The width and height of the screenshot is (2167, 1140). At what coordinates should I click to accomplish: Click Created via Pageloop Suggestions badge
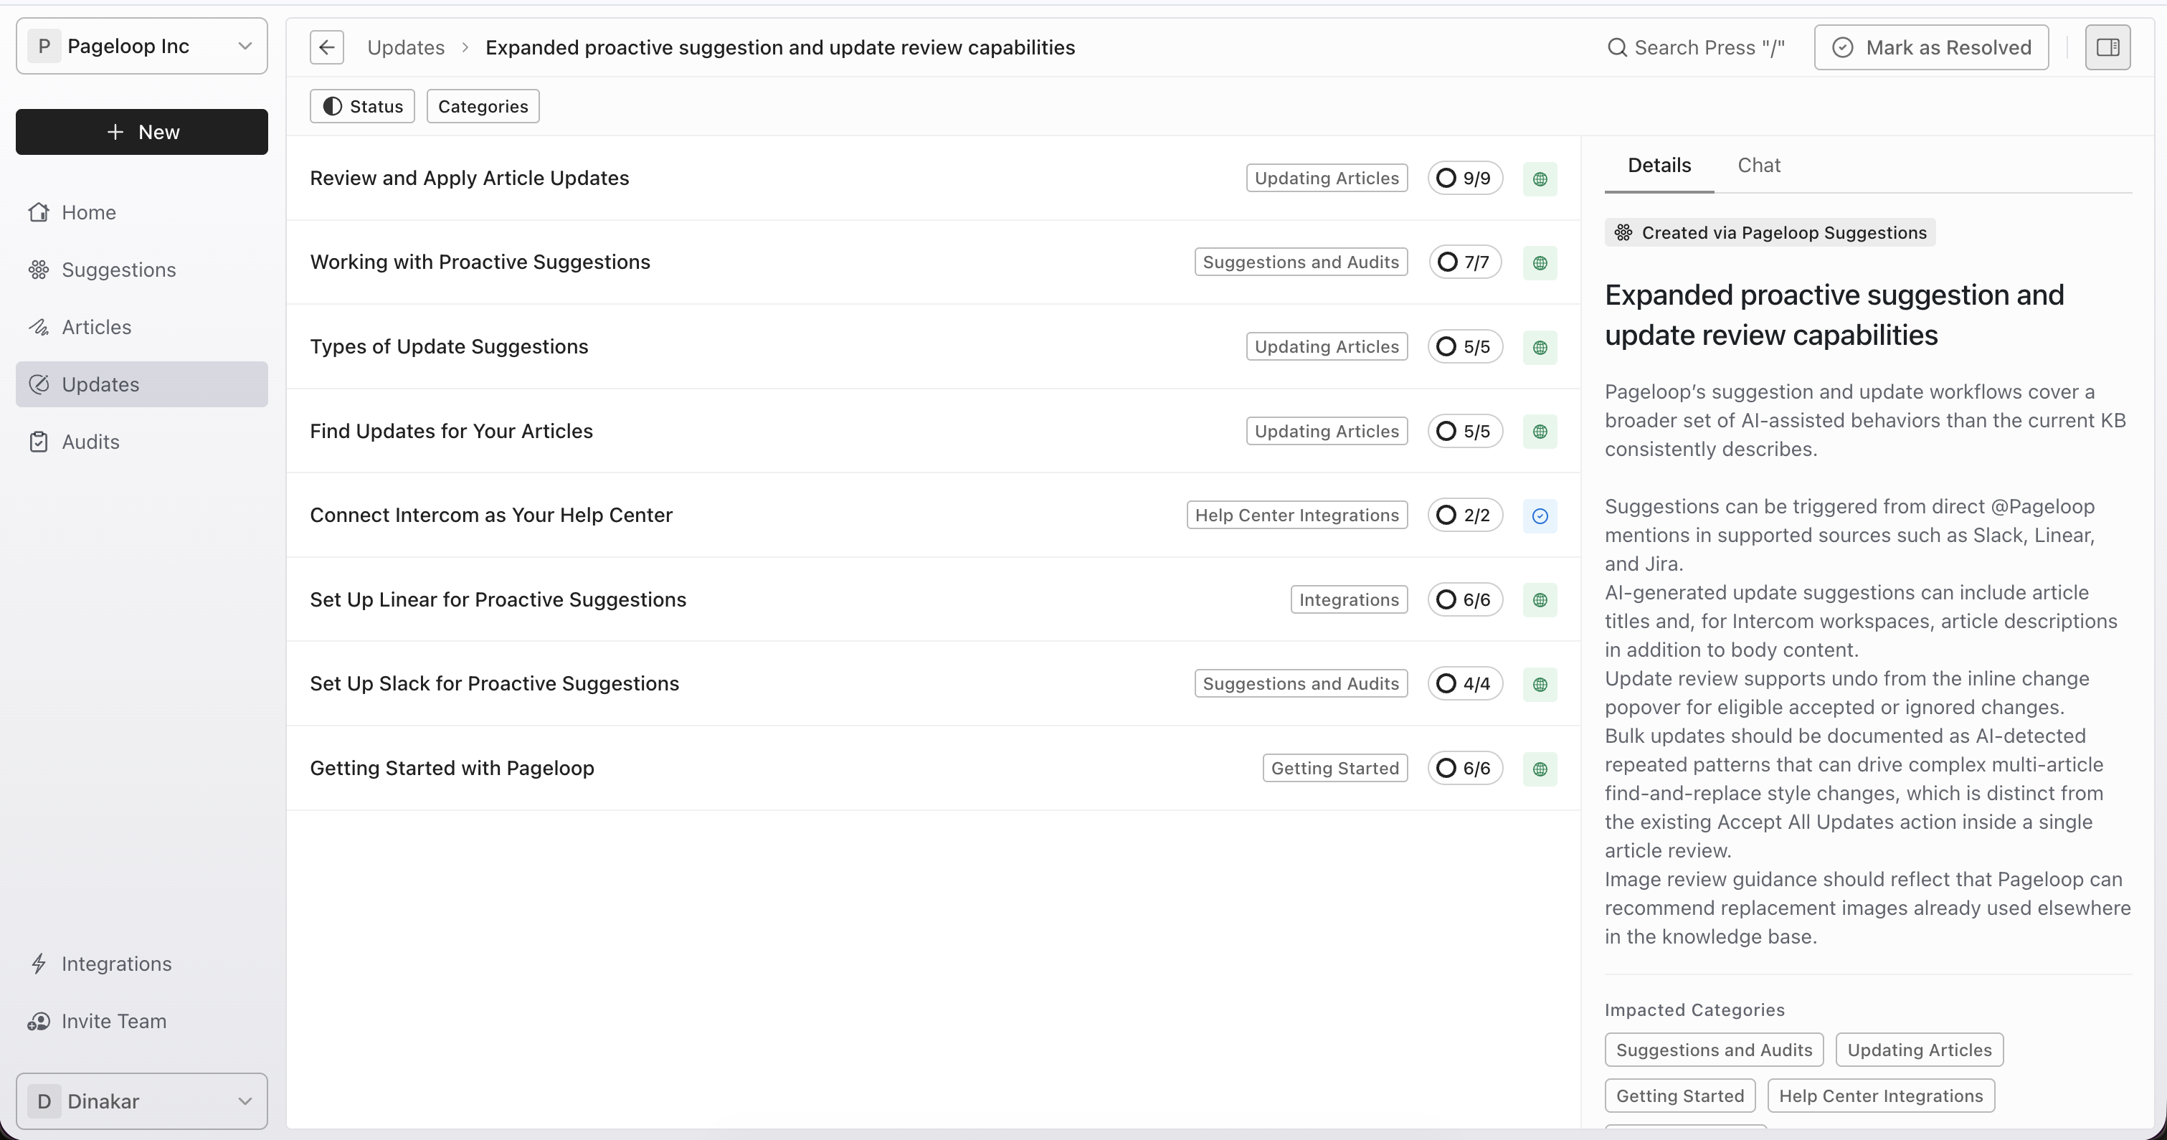point(1770,232)
